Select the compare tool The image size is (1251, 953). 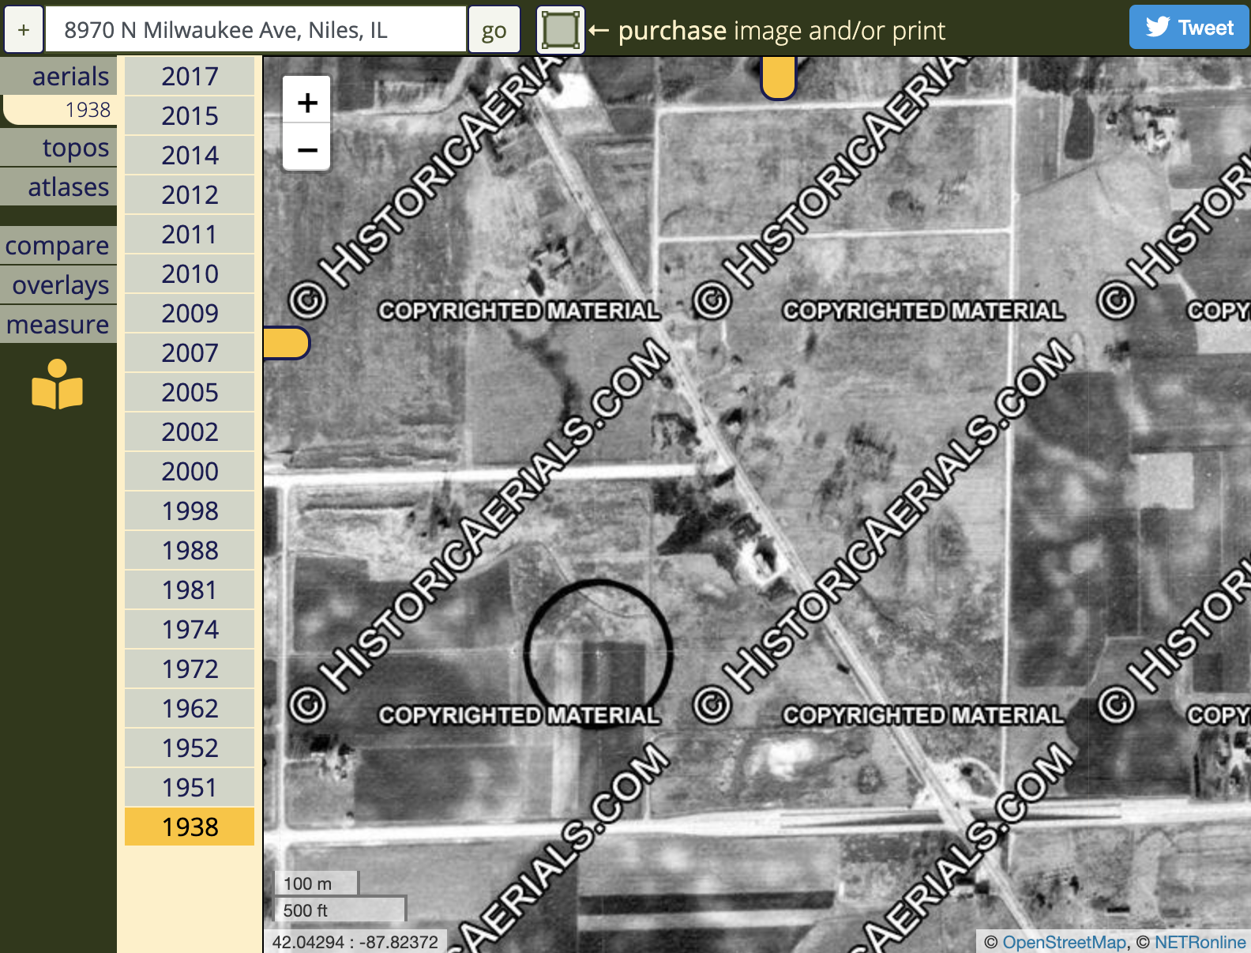(58, 246)
